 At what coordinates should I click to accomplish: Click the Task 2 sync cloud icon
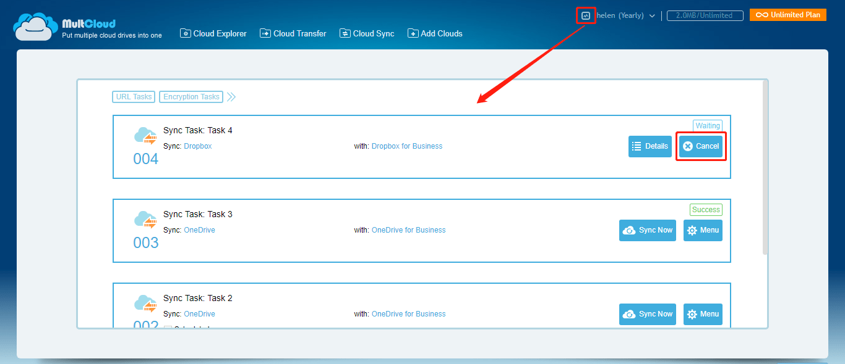146,304
